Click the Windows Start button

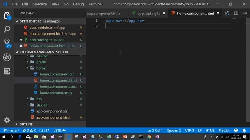pyautogui.click(x=4, y=136)
